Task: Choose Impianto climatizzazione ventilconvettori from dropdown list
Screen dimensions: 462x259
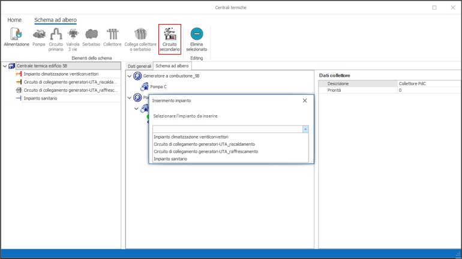Action: [x=191, y=137]
